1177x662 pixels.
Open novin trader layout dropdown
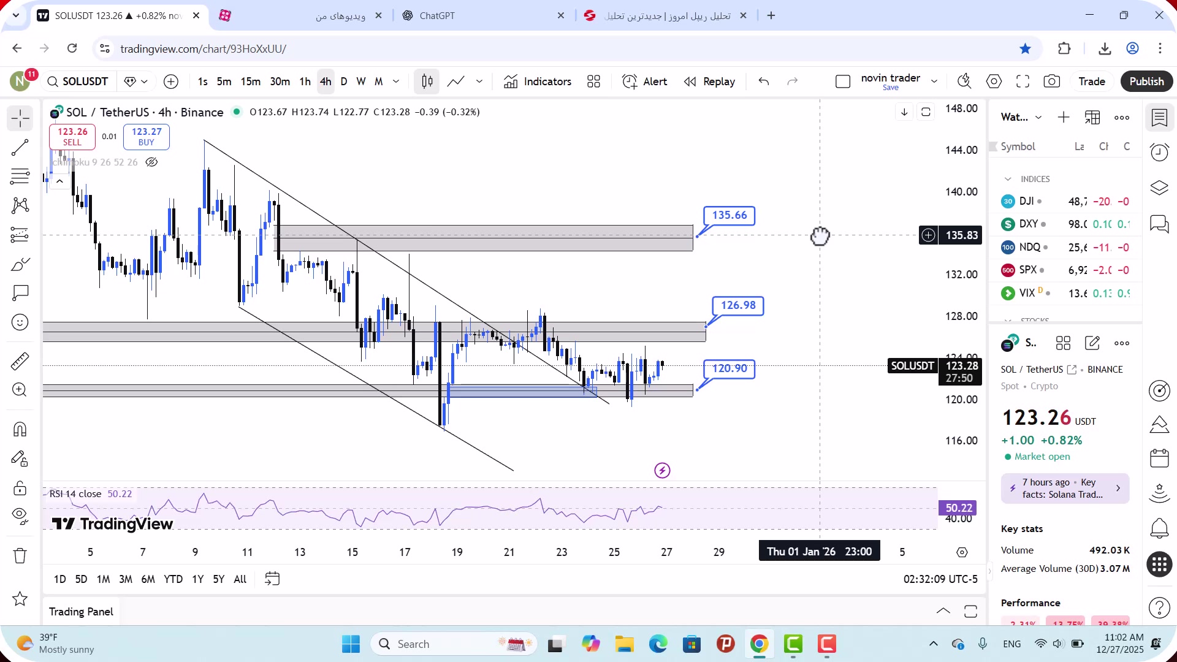pos(934,82)
